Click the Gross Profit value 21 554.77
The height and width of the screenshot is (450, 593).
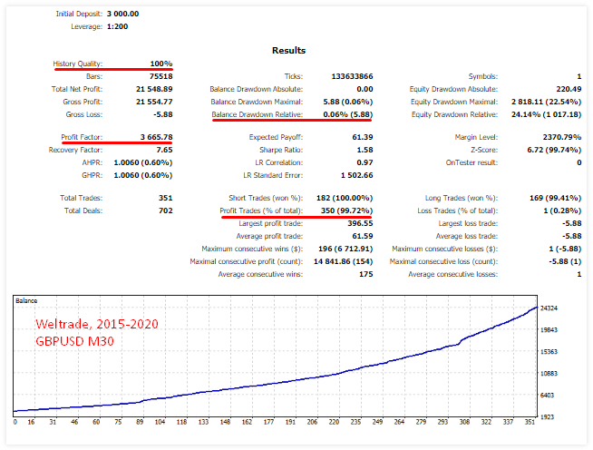tap(154, 102)
